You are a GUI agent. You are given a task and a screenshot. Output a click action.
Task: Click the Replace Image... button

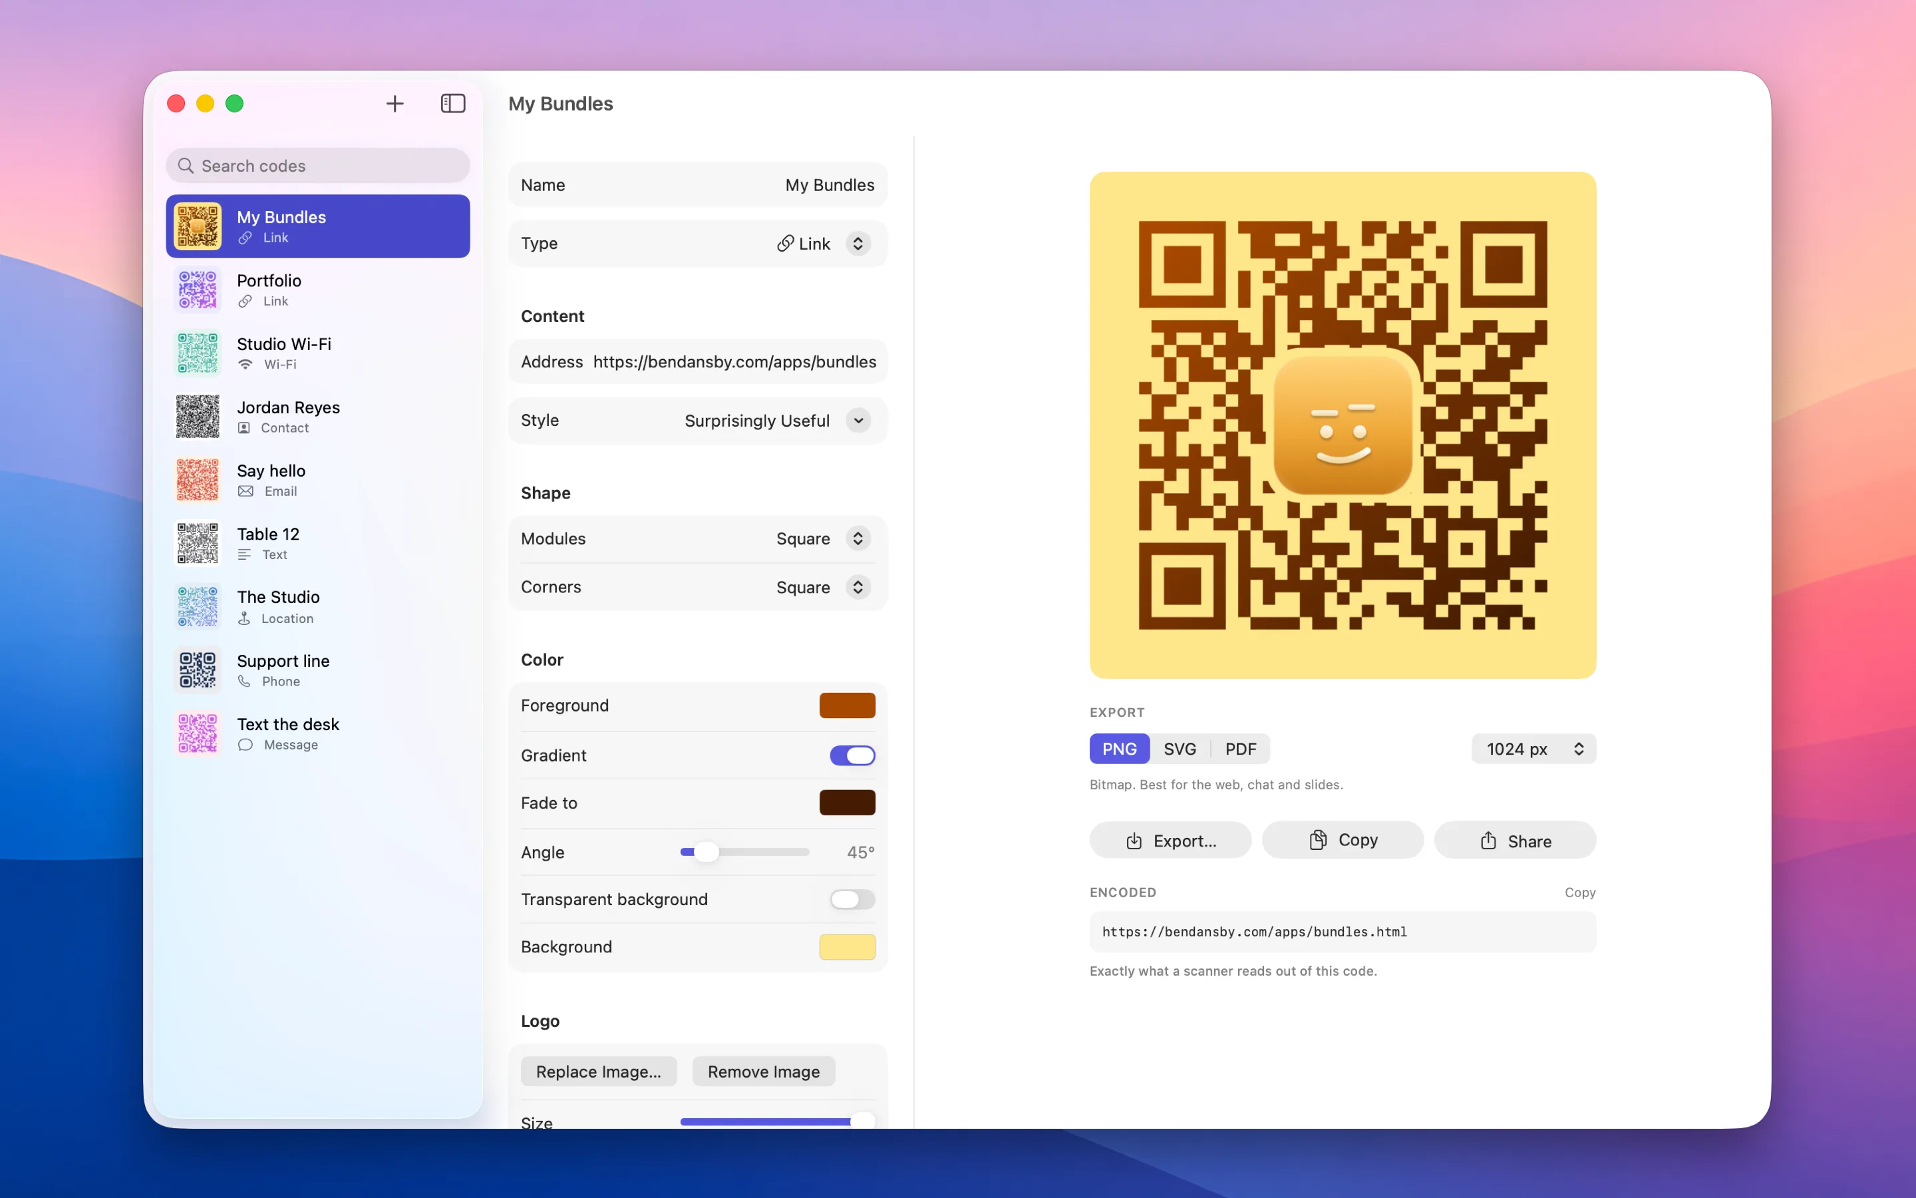(599, 1072)
